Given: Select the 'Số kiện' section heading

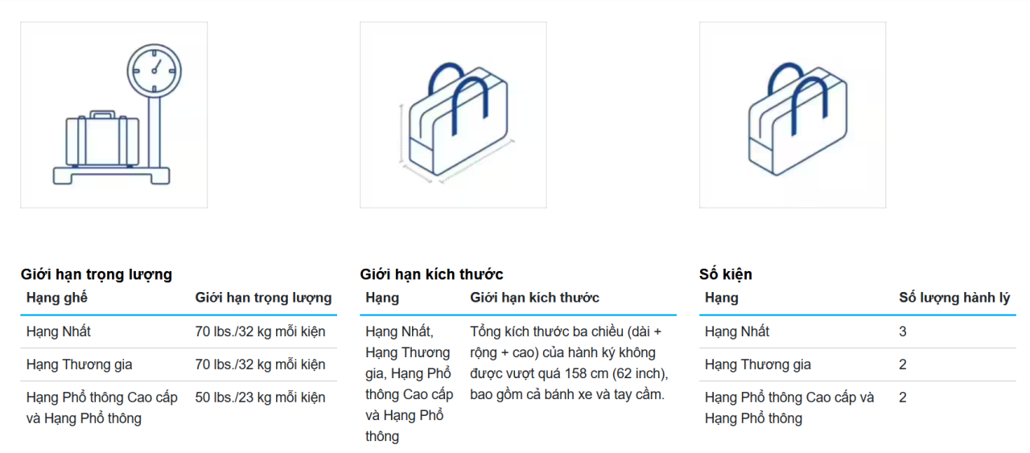Looking at the screenshot, I should 726,274.
